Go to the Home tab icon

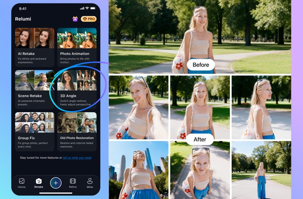click(22, 182)
